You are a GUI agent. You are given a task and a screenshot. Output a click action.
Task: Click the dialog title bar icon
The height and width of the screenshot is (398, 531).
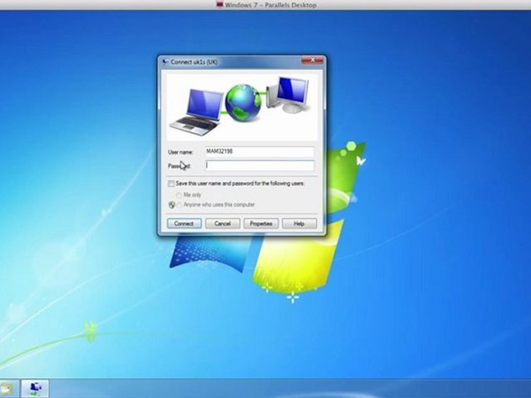pos(165,62)
